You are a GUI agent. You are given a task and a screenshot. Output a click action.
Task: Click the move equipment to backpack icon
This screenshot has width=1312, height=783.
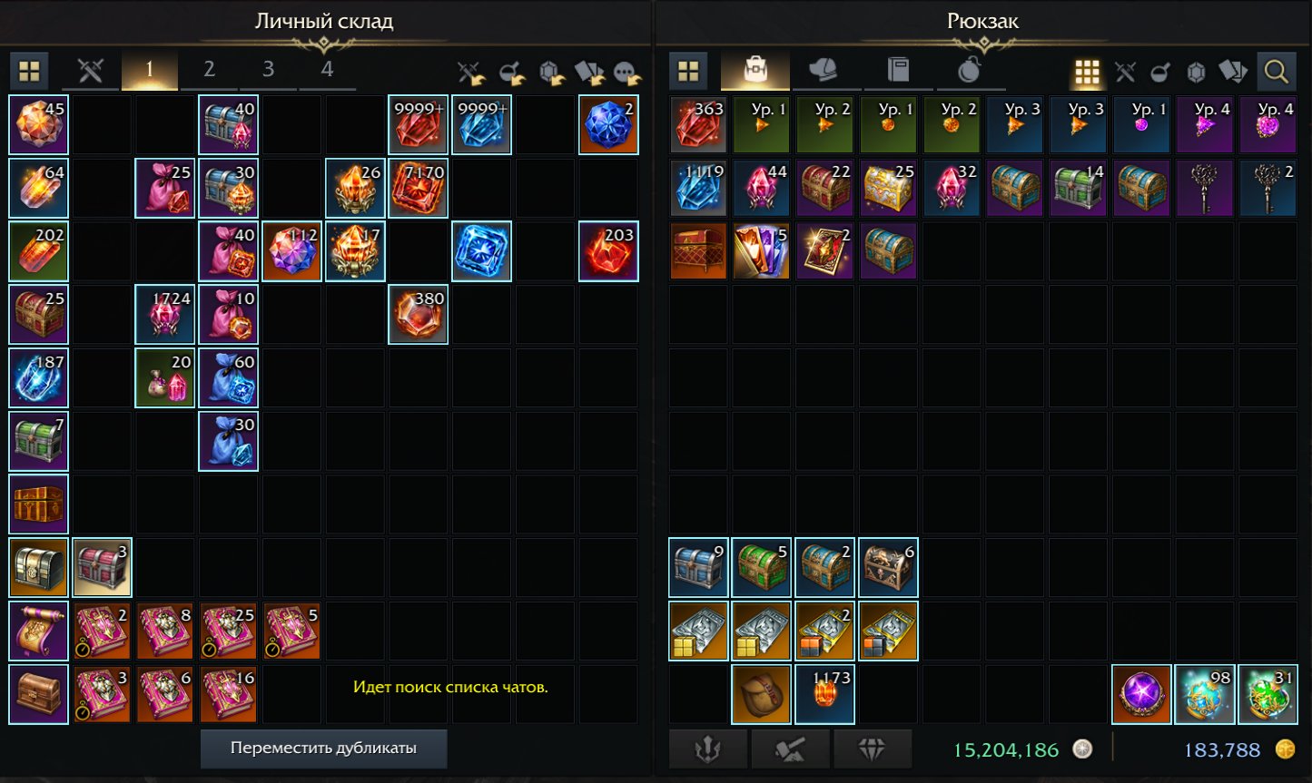coord(469,72)
